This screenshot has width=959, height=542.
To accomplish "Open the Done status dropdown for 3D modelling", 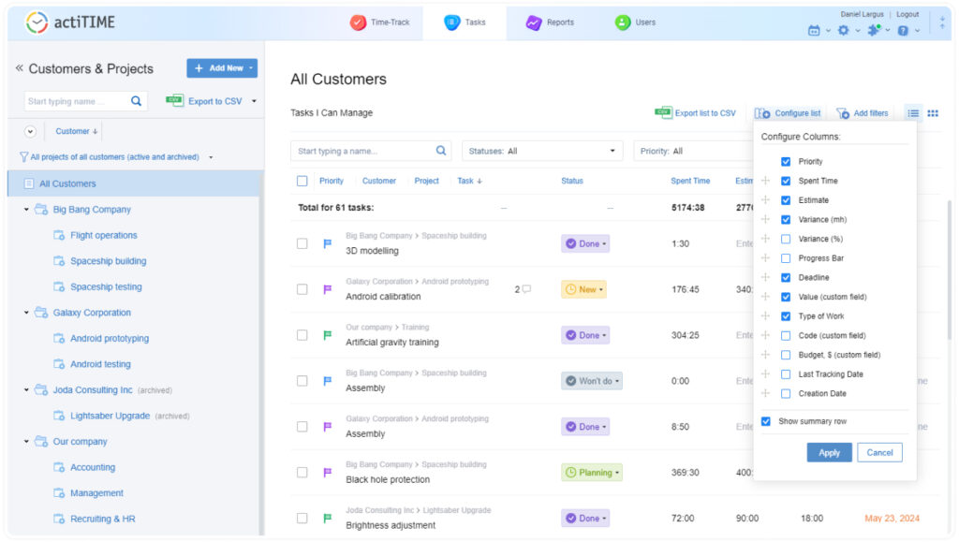I will pos(585,243).
